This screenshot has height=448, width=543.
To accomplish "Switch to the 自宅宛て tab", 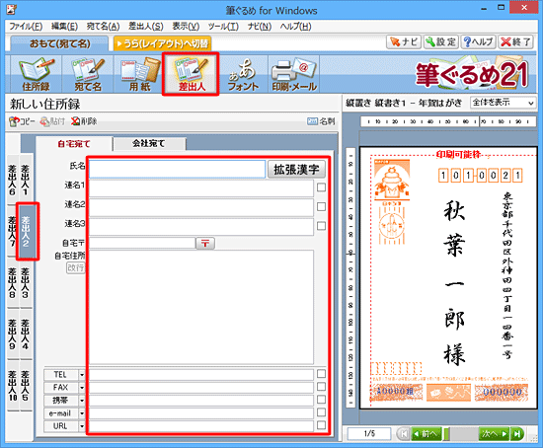I will tap(74, 144).
